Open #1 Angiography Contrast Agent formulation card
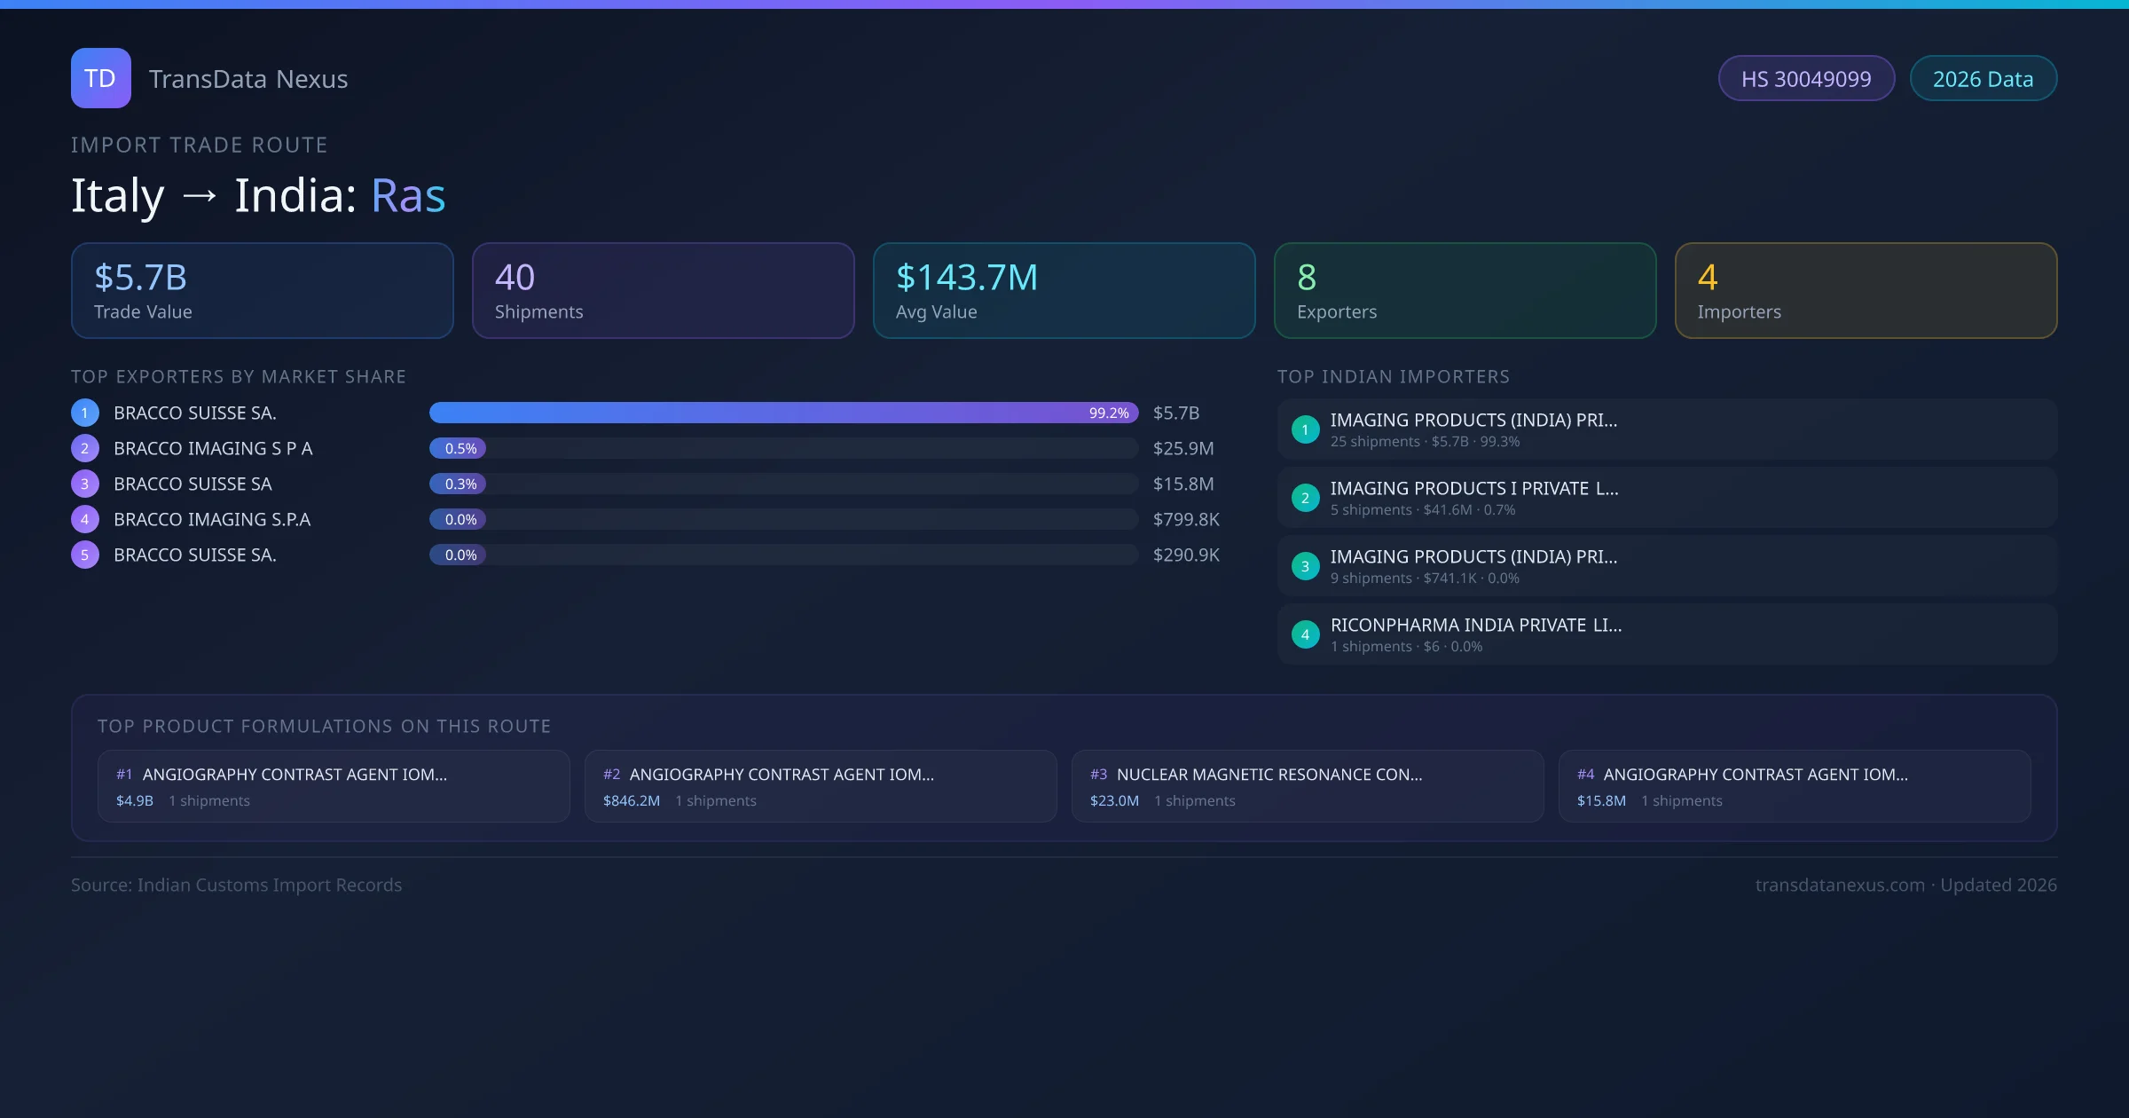The height and width of the screenshot is (1118, 2129). [334, 786]
